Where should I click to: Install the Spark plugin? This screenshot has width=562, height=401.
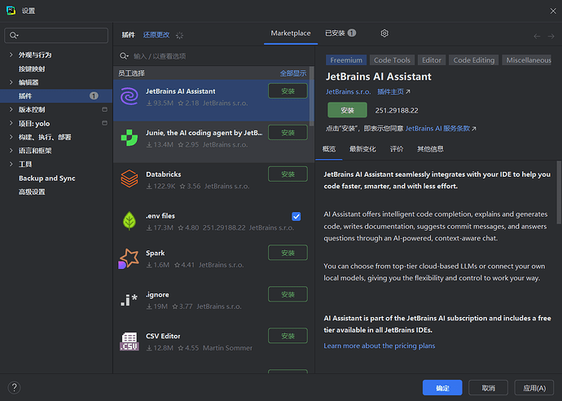point(288,253)
